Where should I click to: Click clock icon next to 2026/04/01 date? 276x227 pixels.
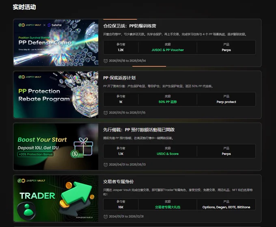106,165
